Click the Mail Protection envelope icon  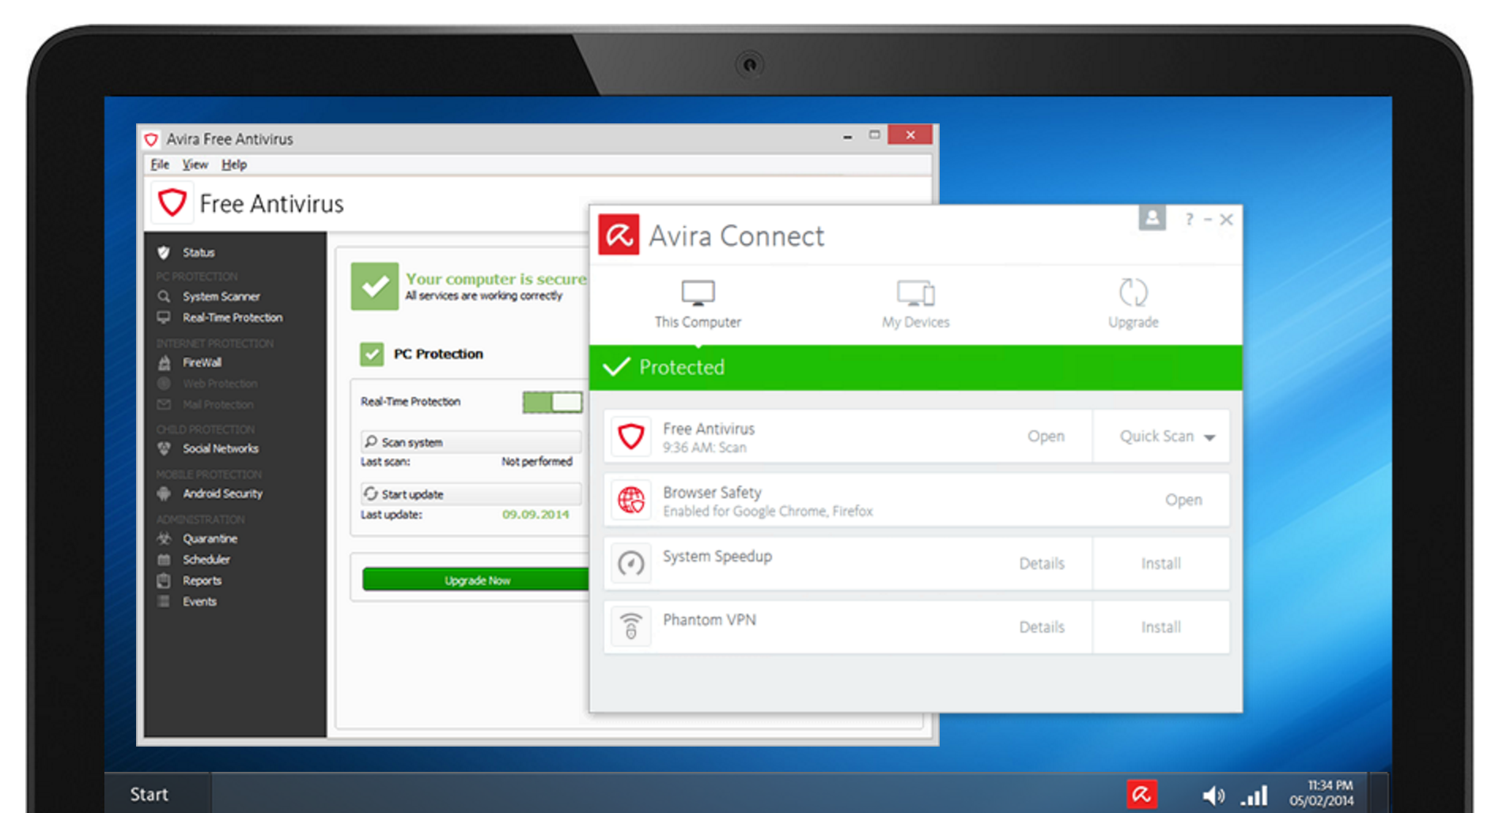point(164,405)
